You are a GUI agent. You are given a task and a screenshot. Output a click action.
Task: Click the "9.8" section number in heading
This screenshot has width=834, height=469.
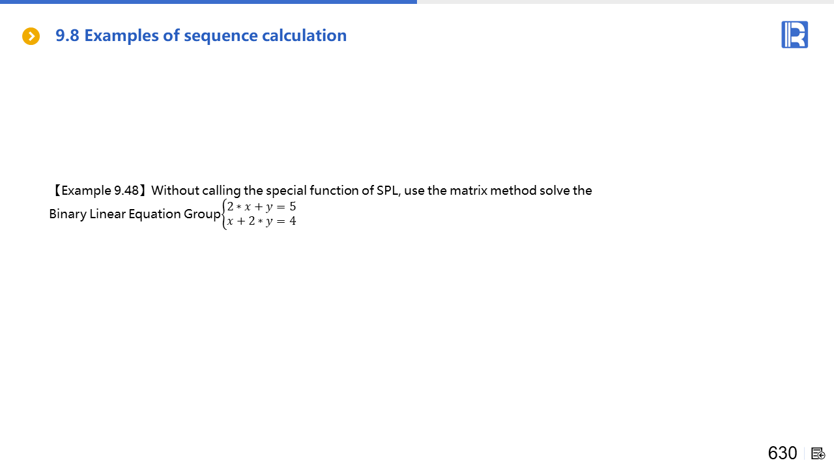click(x=67, y=36)
